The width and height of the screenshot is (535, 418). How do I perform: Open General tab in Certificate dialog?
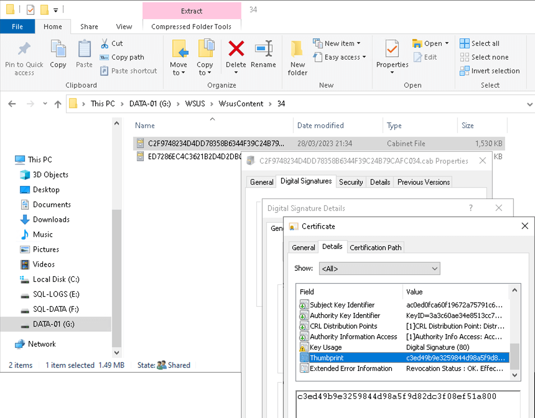click(x=303, y=248)
